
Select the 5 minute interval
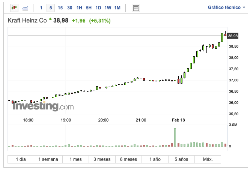coord(51,7)
